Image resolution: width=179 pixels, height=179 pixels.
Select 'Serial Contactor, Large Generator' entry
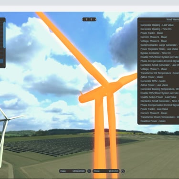coord(159,45)
